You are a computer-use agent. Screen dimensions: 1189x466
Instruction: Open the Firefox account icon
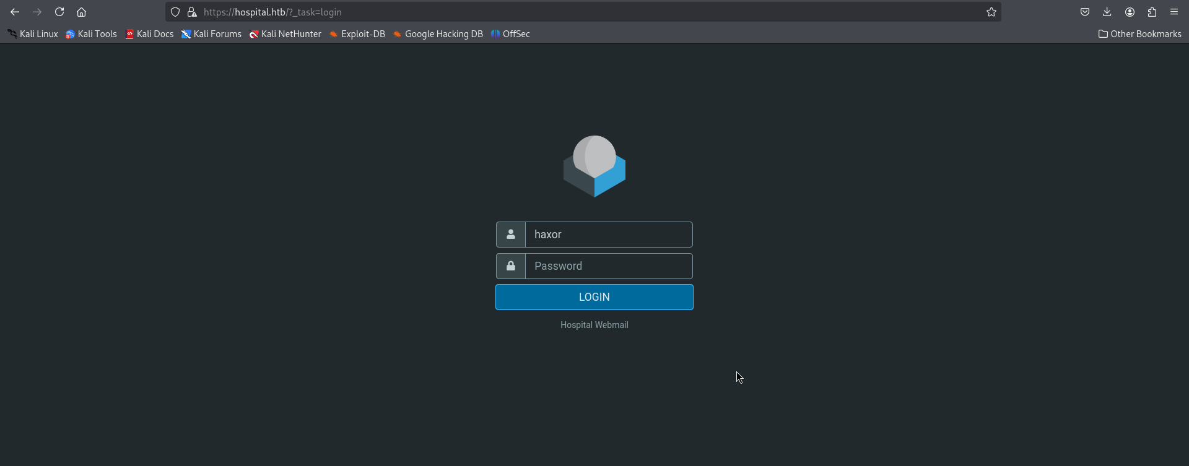(x=1130, y=12)
